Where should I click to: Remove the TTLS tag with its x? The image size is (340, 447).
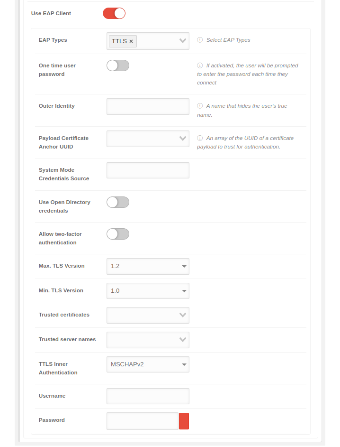click(x=131, y=41)
